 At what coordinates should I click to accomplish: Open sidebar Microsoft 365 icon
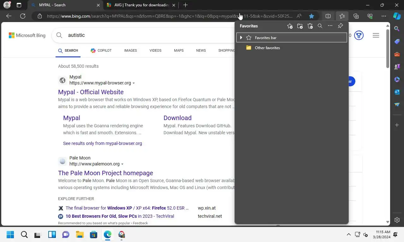(x=397, y=79)
